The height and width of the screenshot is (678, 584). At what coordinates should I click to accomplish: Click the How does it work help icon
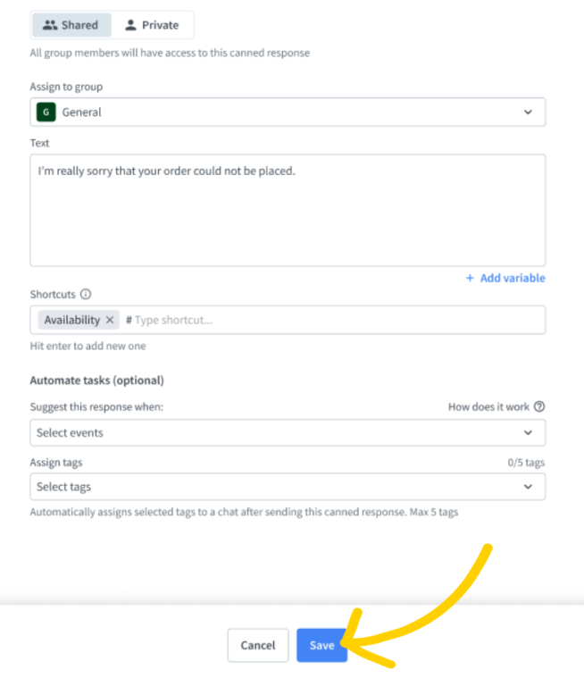point(539,406)
